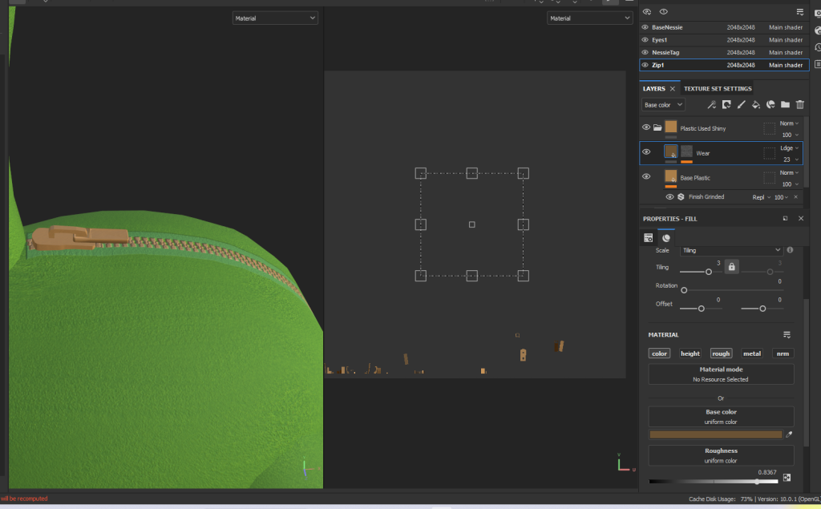The width and height of the screenshot is (821, 509).
Task: Open the Base color channel dropdown
Action: 663,105
